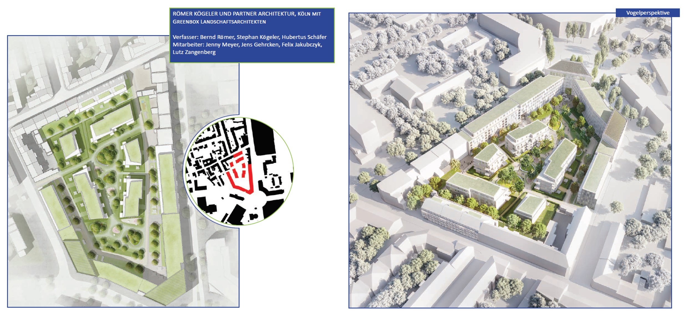Click the text "GREENBOX LANDSCHAFTSARCHITEKTEN"

click(219, 22)
